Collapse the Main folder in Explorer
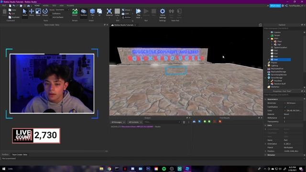Viewport: 306px width, 172px height. (269, 38)
